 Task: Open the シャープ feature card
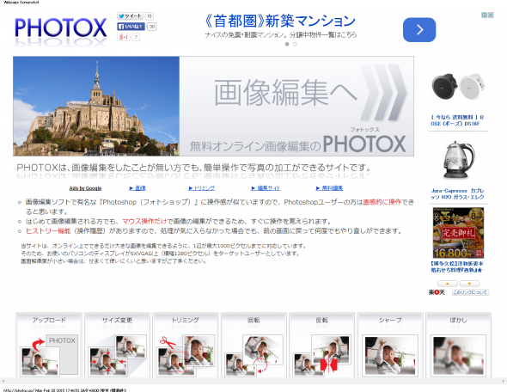390,345
